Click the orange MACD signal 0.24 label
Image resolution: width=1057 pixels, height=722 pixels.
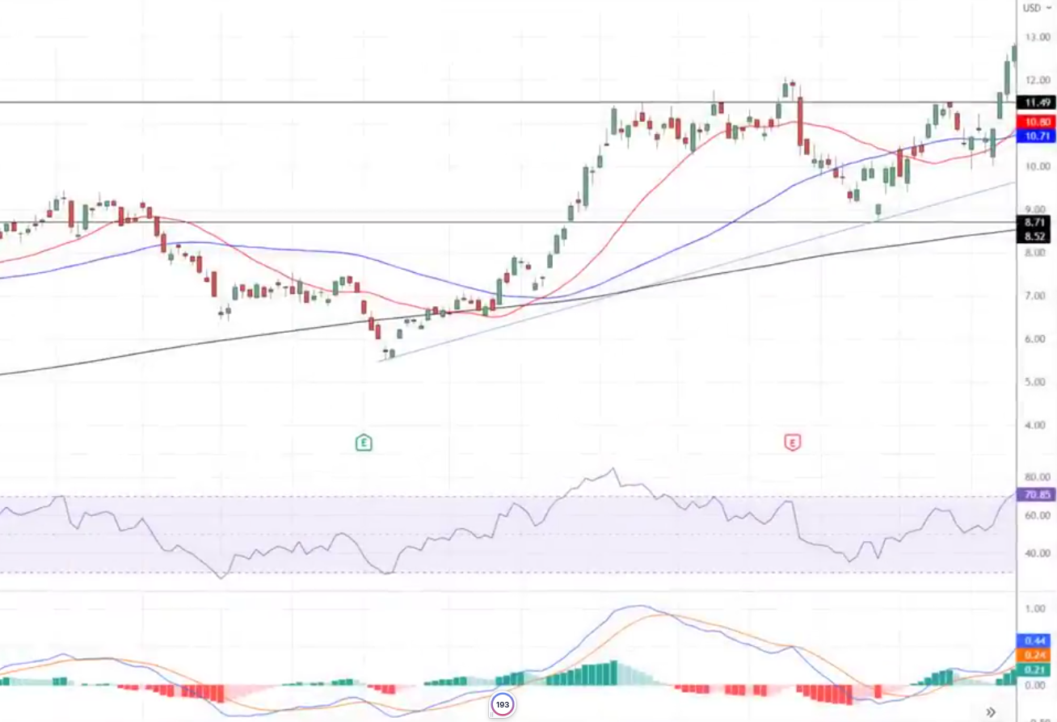(x=1037, y=655)
